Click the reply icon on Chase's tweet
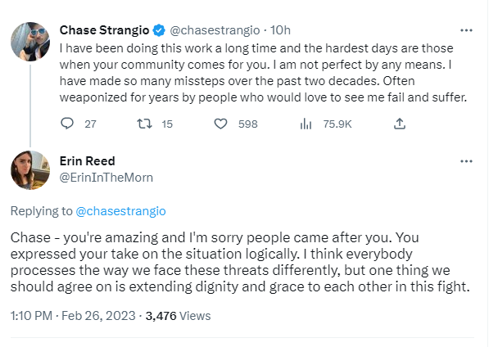 click(x=68, y=124)
